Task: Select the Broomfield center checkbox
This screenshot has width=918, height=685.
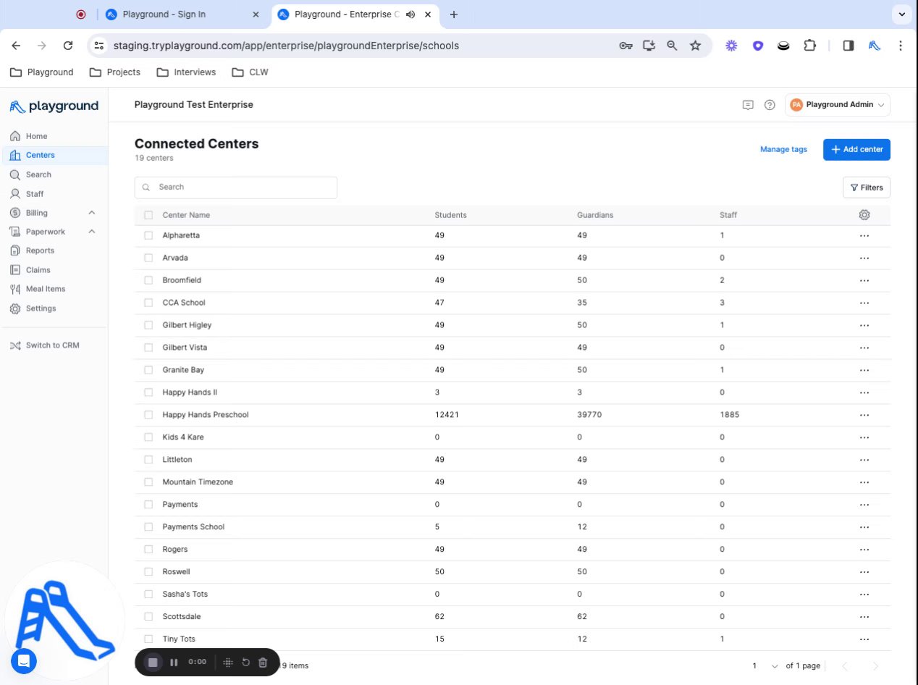Action: coord(148,280)
